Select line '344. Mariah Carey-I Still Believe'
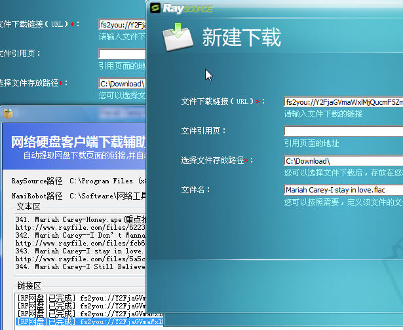 coord(81,266)
